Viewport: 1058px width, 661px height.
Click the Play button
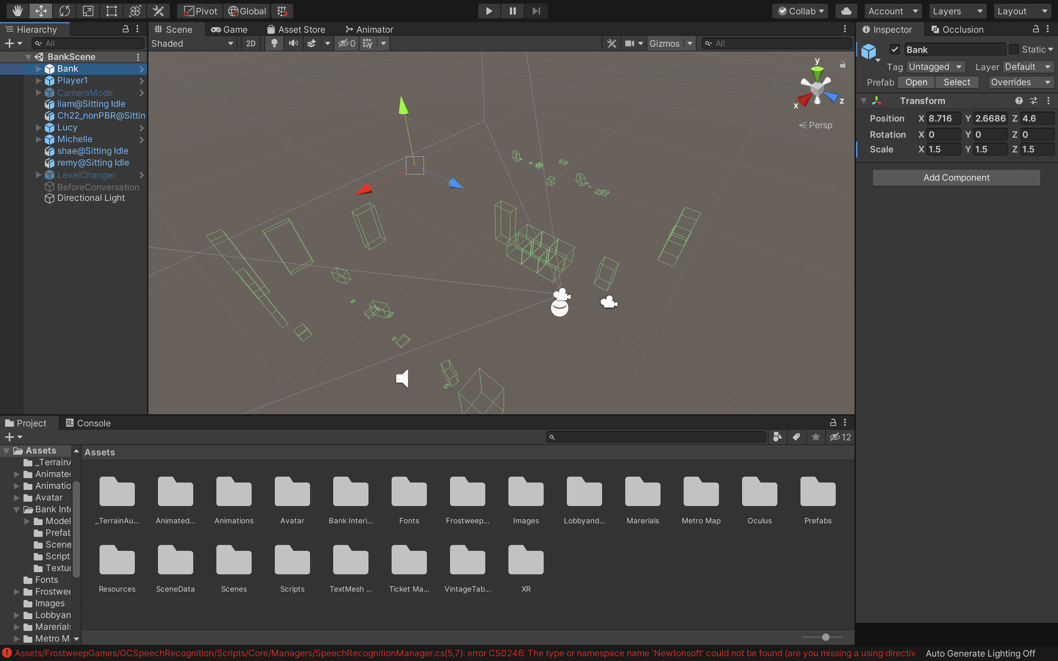(489, 11)
